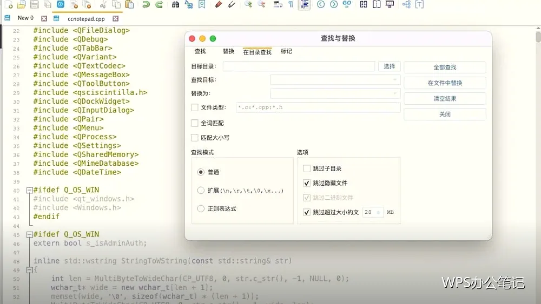Click the Copy icon in toolbar
The width and height of the screenshot is (541, 304).
click(117, 4)
